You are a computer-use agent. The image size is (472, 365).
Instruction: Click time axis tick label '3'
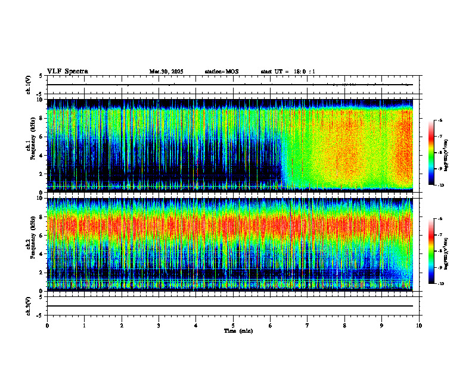tap(159, 326)
